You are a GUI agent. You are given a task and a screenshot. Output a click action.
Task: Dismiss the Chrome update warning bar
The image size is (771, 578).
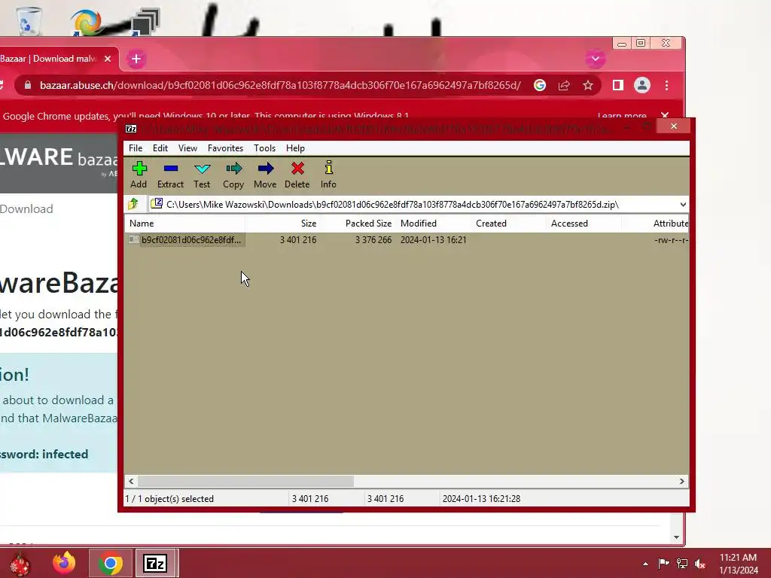click(665, 115)
